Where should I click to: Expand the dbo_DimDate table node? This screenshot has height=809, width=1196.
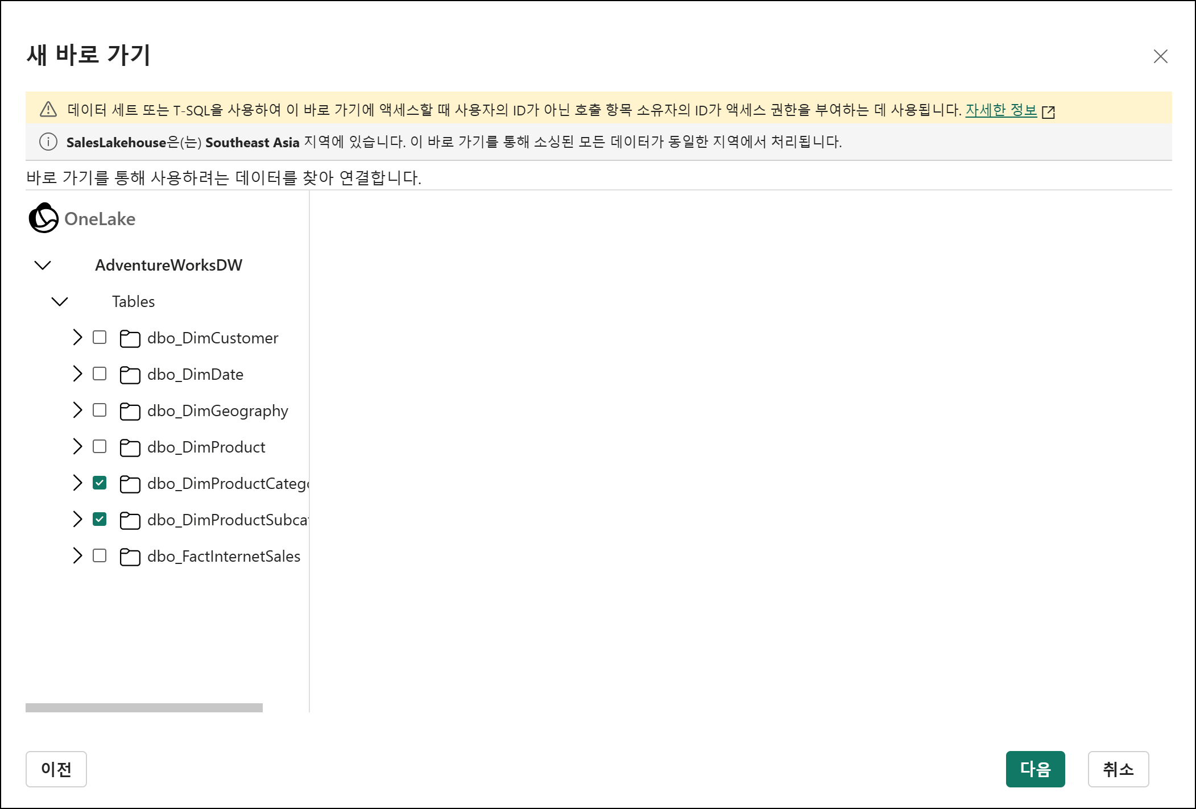[x=77, y=374]
